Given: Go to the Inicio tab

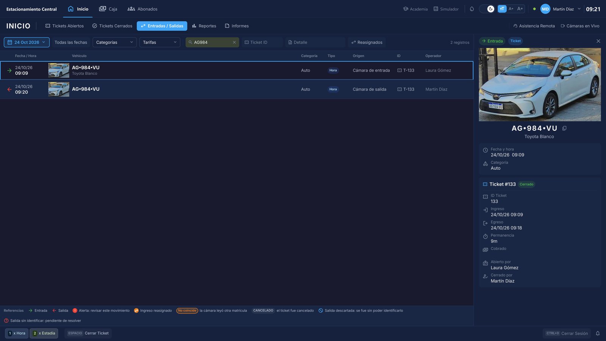Looking at the screenshot, I should tap(78, 9).
